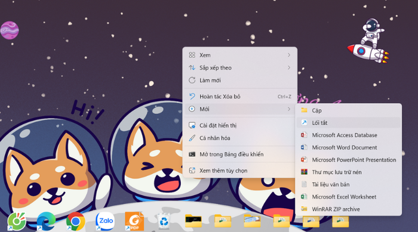Open the Microsoft Edge desktop shortcut

coord(46,221)
